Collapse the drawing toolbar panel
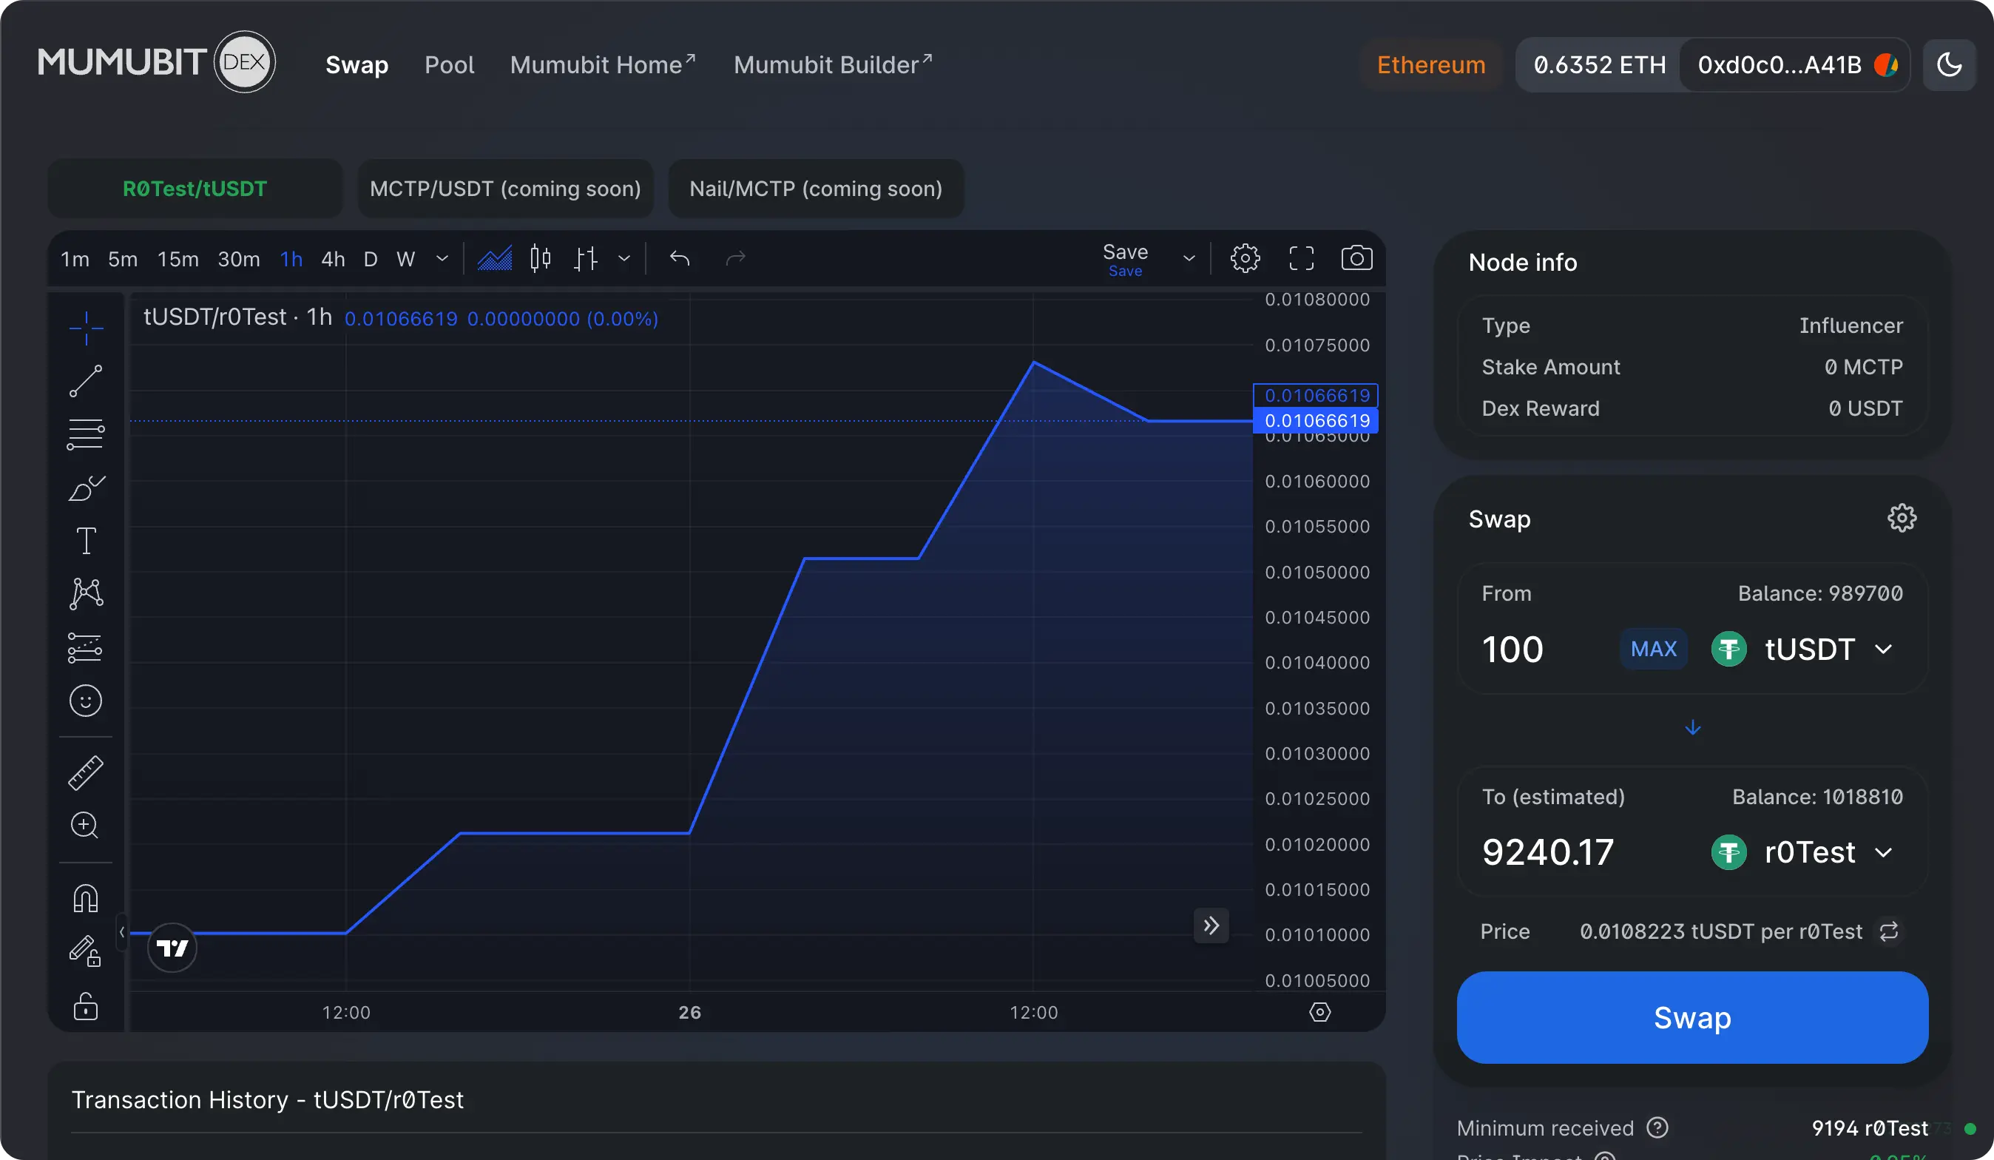The width and height of the screenshot is (1994, 1160). point(122,932)
